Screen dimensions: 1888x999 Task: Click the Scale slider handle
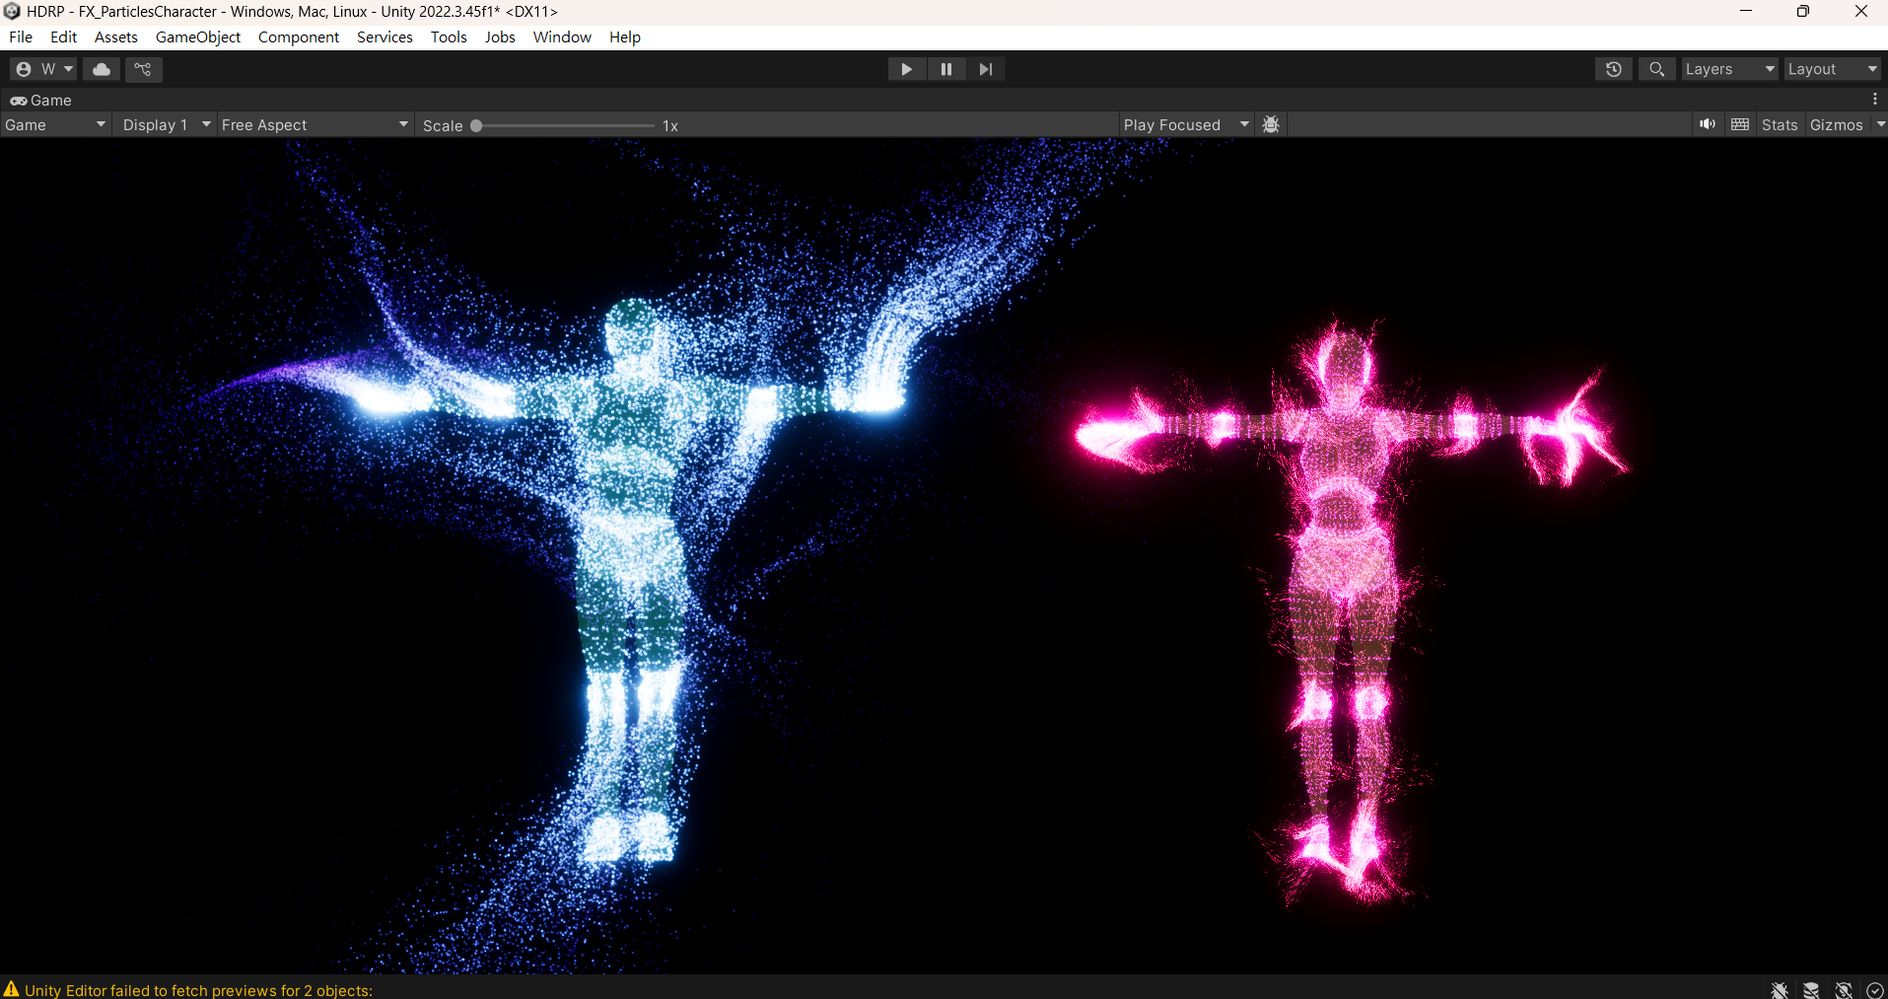(x=476, y=125)
